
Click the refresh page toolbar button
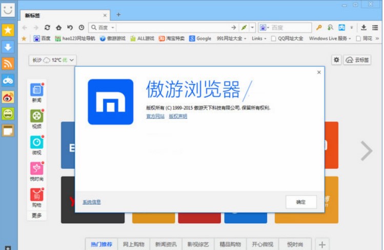(48, 28)
